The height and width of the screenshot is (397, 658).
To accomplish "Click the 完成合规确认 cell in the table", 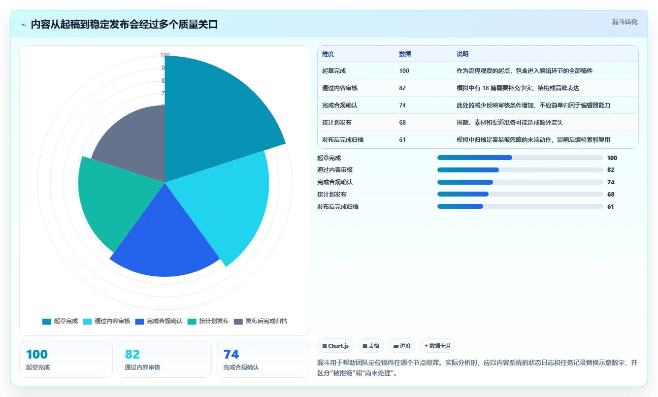I will (x=340, y=105).
